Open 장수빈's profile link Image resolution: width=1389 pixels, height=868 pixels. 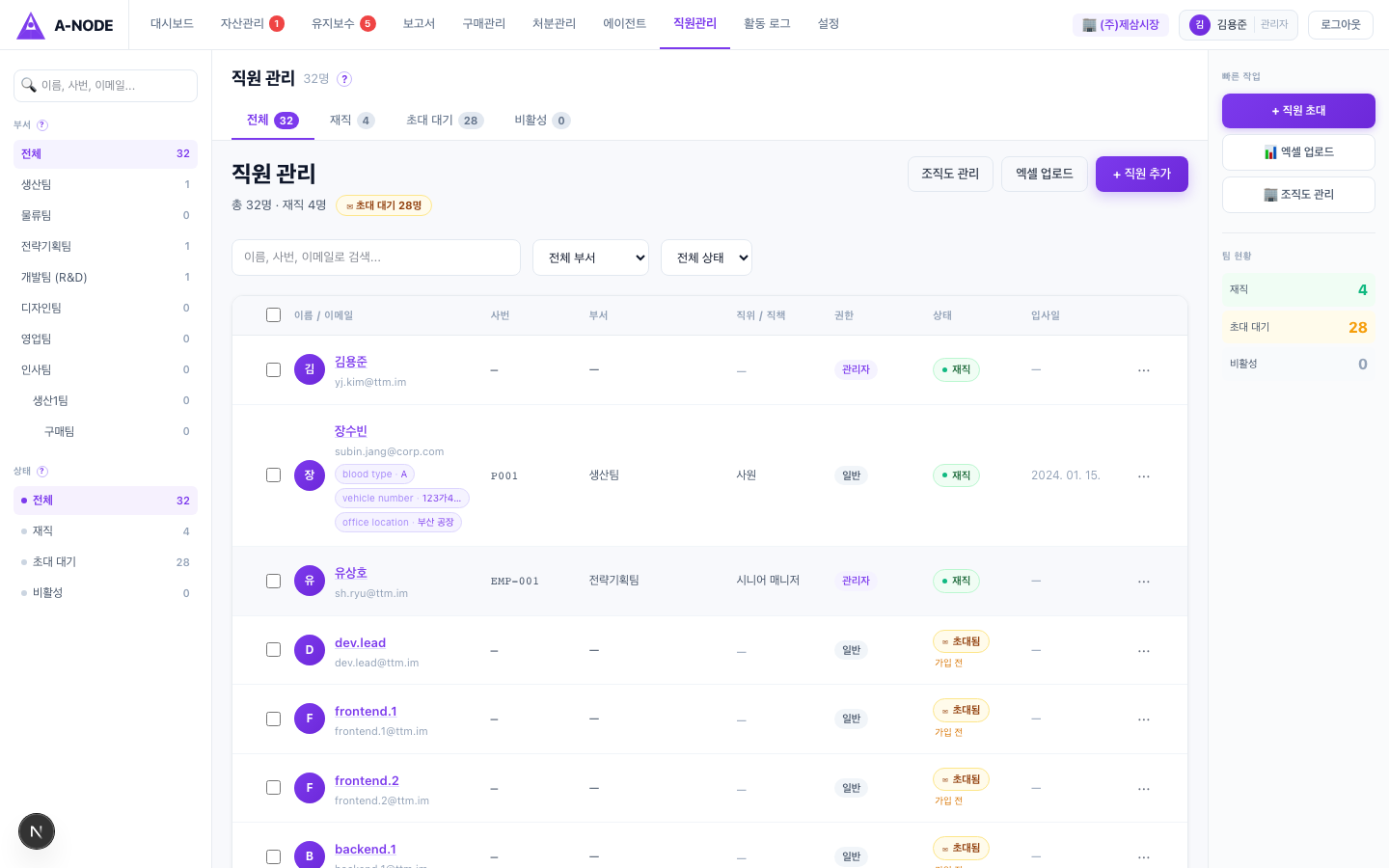pos(350,431)
